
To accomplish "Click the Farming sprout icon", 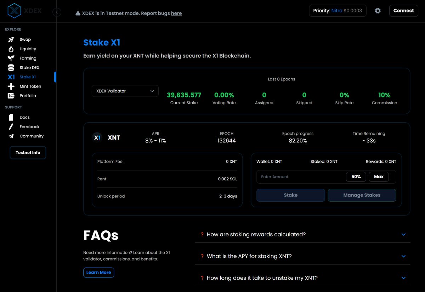I will pyautogui.click(x=11, y=58).
